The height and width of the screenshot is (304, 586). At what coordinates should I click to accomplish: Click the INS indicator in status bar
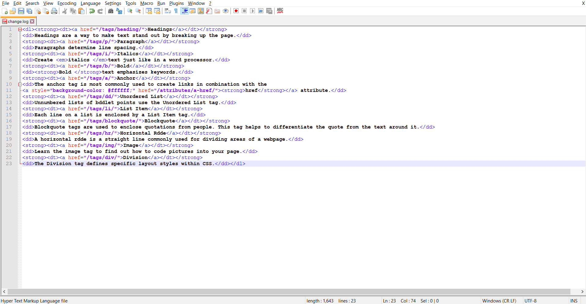[574, 301]
